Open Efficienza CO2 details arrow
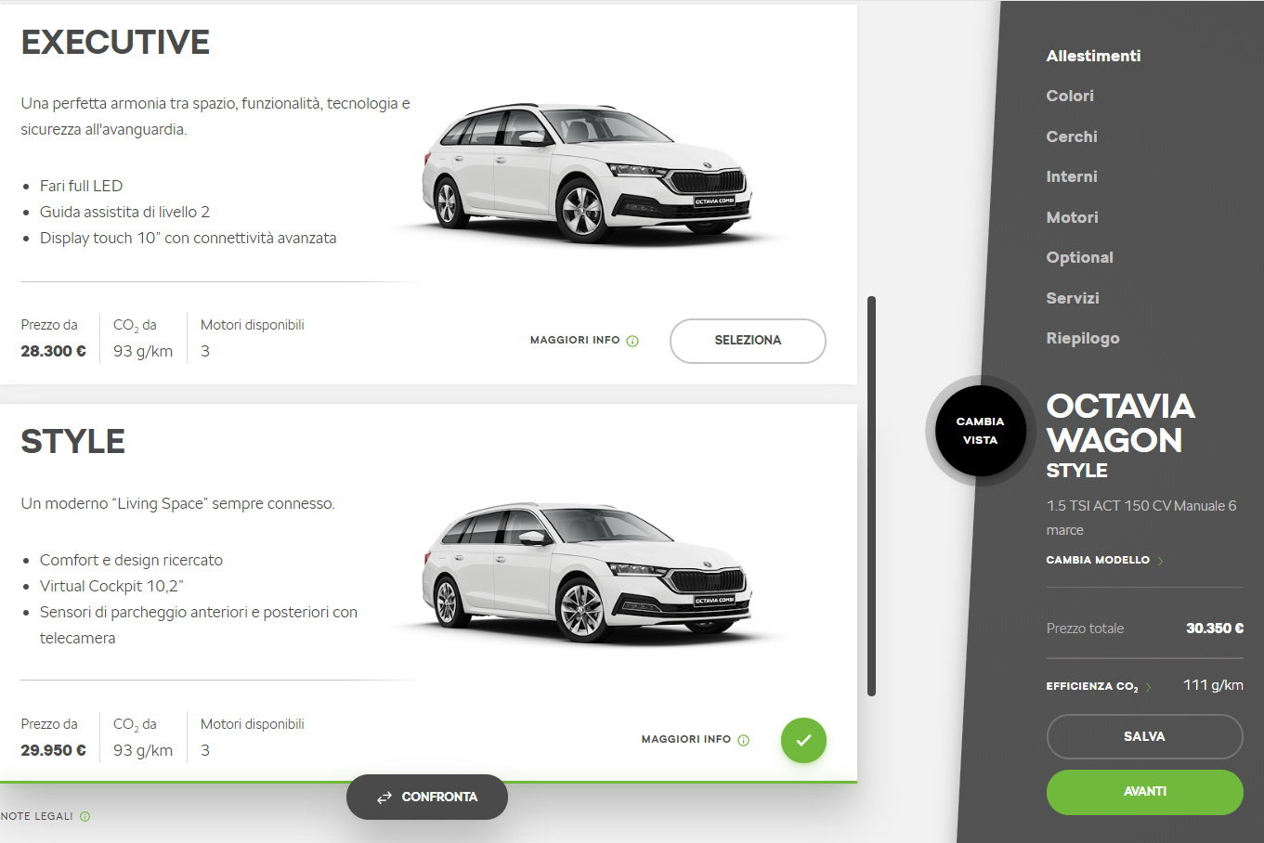This screenshot has height=843, width=1264. point(1149,687)
